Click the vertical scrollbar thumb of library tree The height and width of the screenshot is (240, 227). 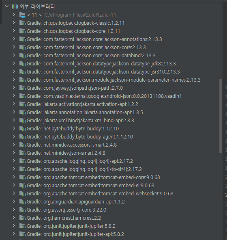(220, 116)
